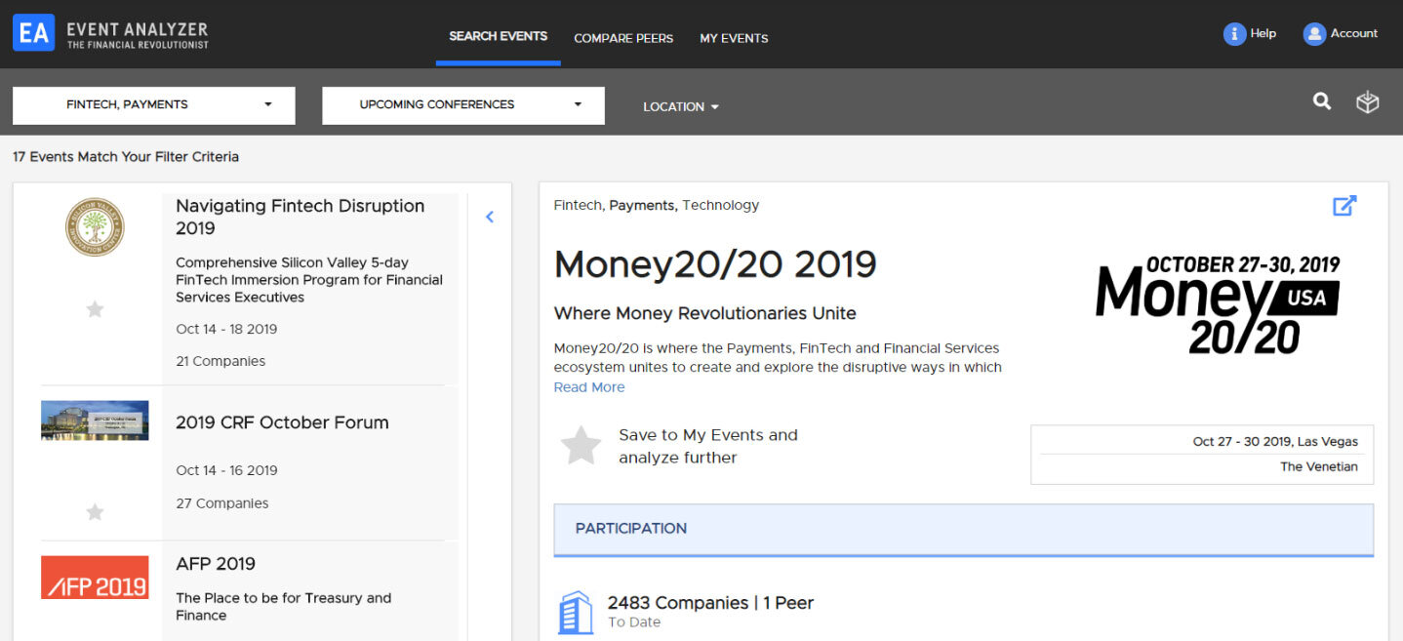
Task: Click the search magnifier icon
Action: click(1322, 100)
